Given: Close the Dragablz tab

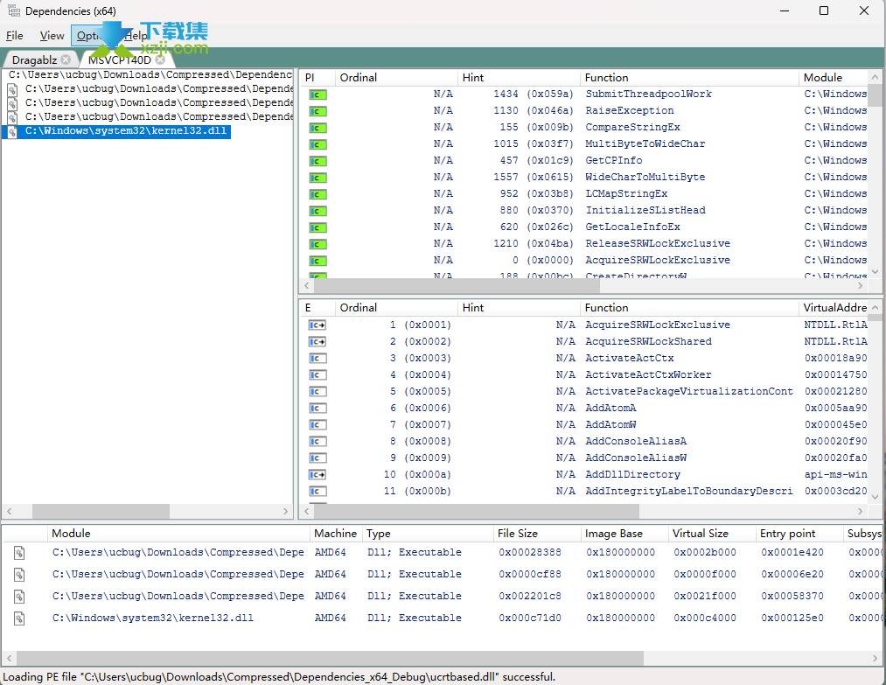Looking at the screenshot, I should (x=66, y=59).
